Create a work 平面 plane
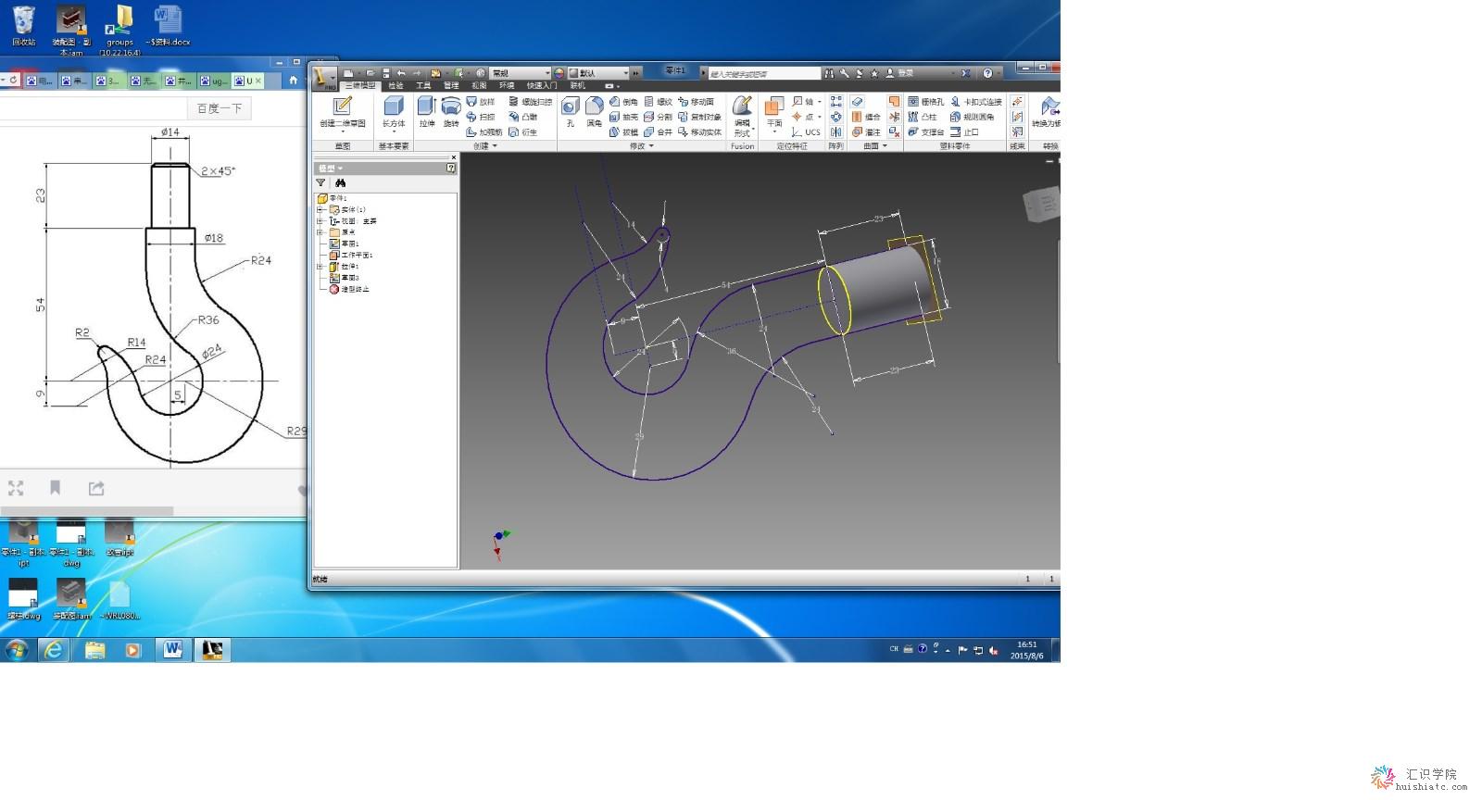 click(x=774, y=112)
